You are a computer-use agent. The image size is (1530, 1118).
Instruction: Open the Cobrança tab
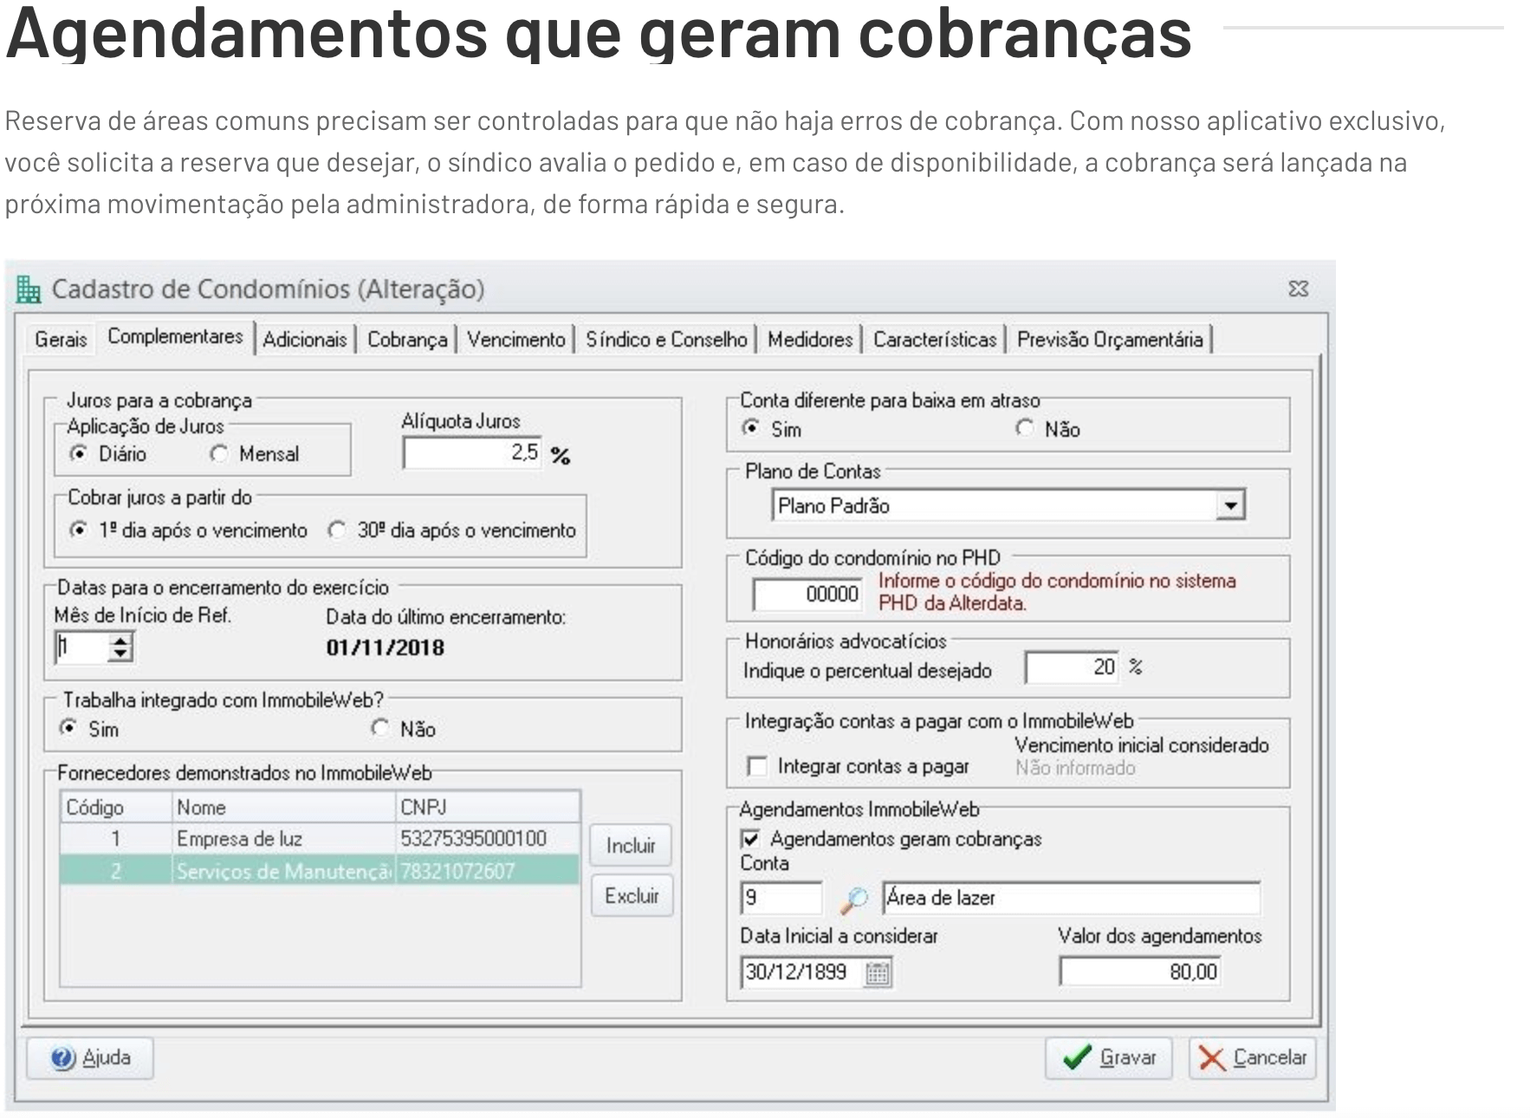coord(407,339)
